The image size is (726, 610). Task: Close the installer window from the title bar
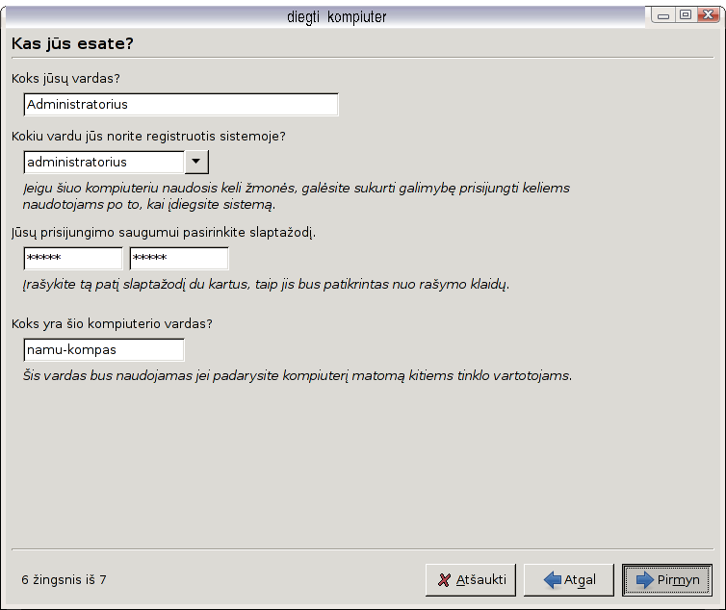(706, 14)
